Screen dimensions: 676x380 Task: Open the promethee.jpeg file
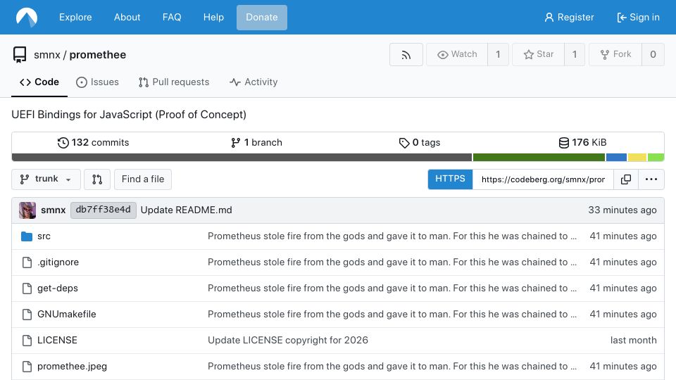tap(72, 367)
